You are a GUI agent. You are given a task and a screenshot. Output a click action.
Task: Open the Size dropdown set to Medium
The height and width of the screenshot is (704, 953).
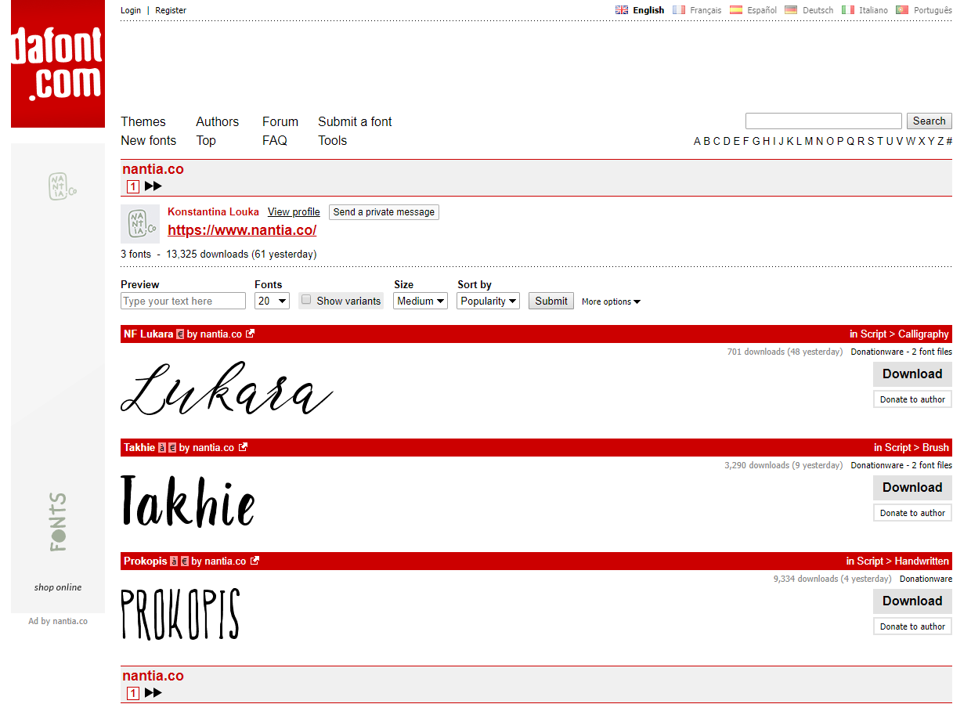point(421,301)
